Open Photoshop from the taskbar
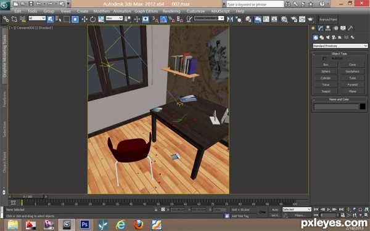Viewport: 370px width, 231px height. click(84, 224)
